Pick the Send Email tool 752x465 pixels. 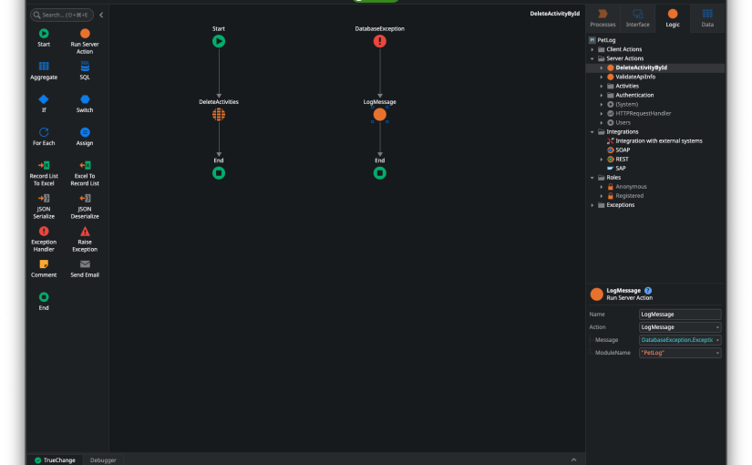[85, 269]
